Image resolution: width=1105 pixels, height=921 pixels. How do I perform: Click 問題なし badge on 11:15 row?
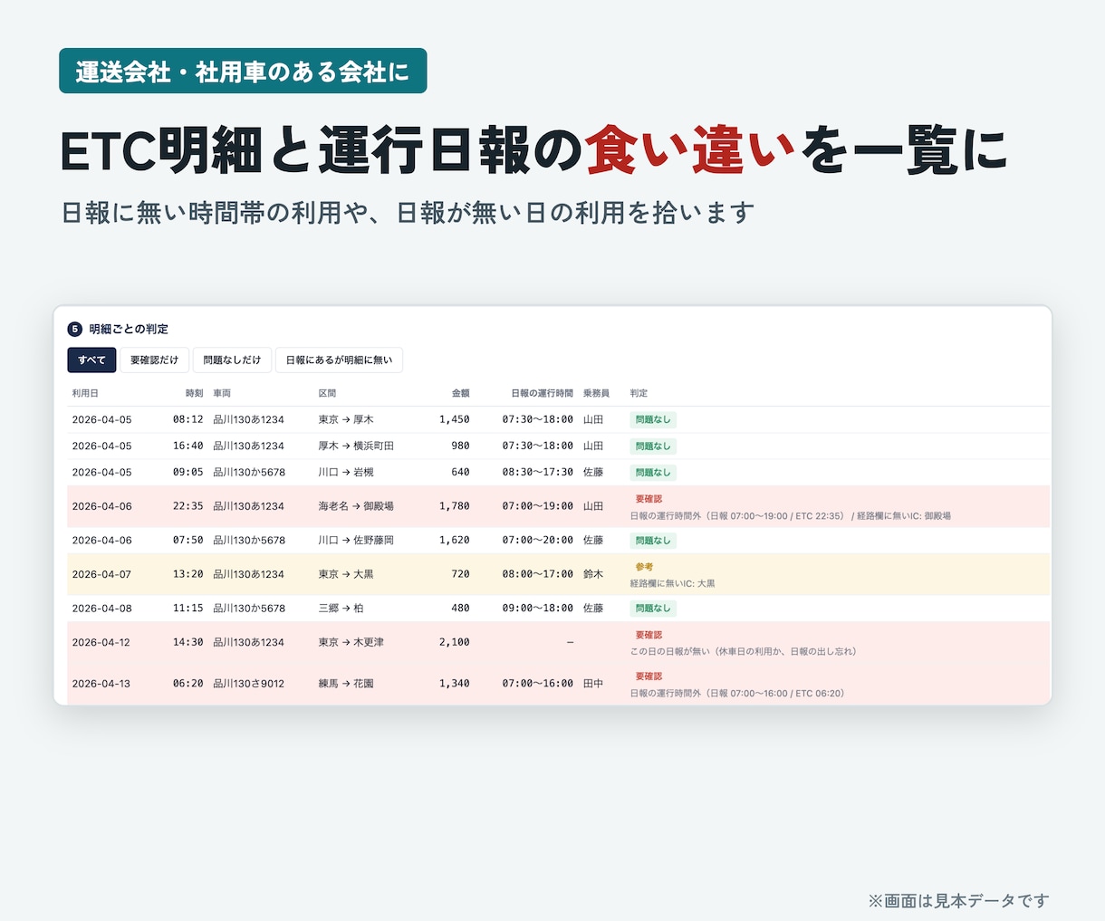(x=653, y=608)
